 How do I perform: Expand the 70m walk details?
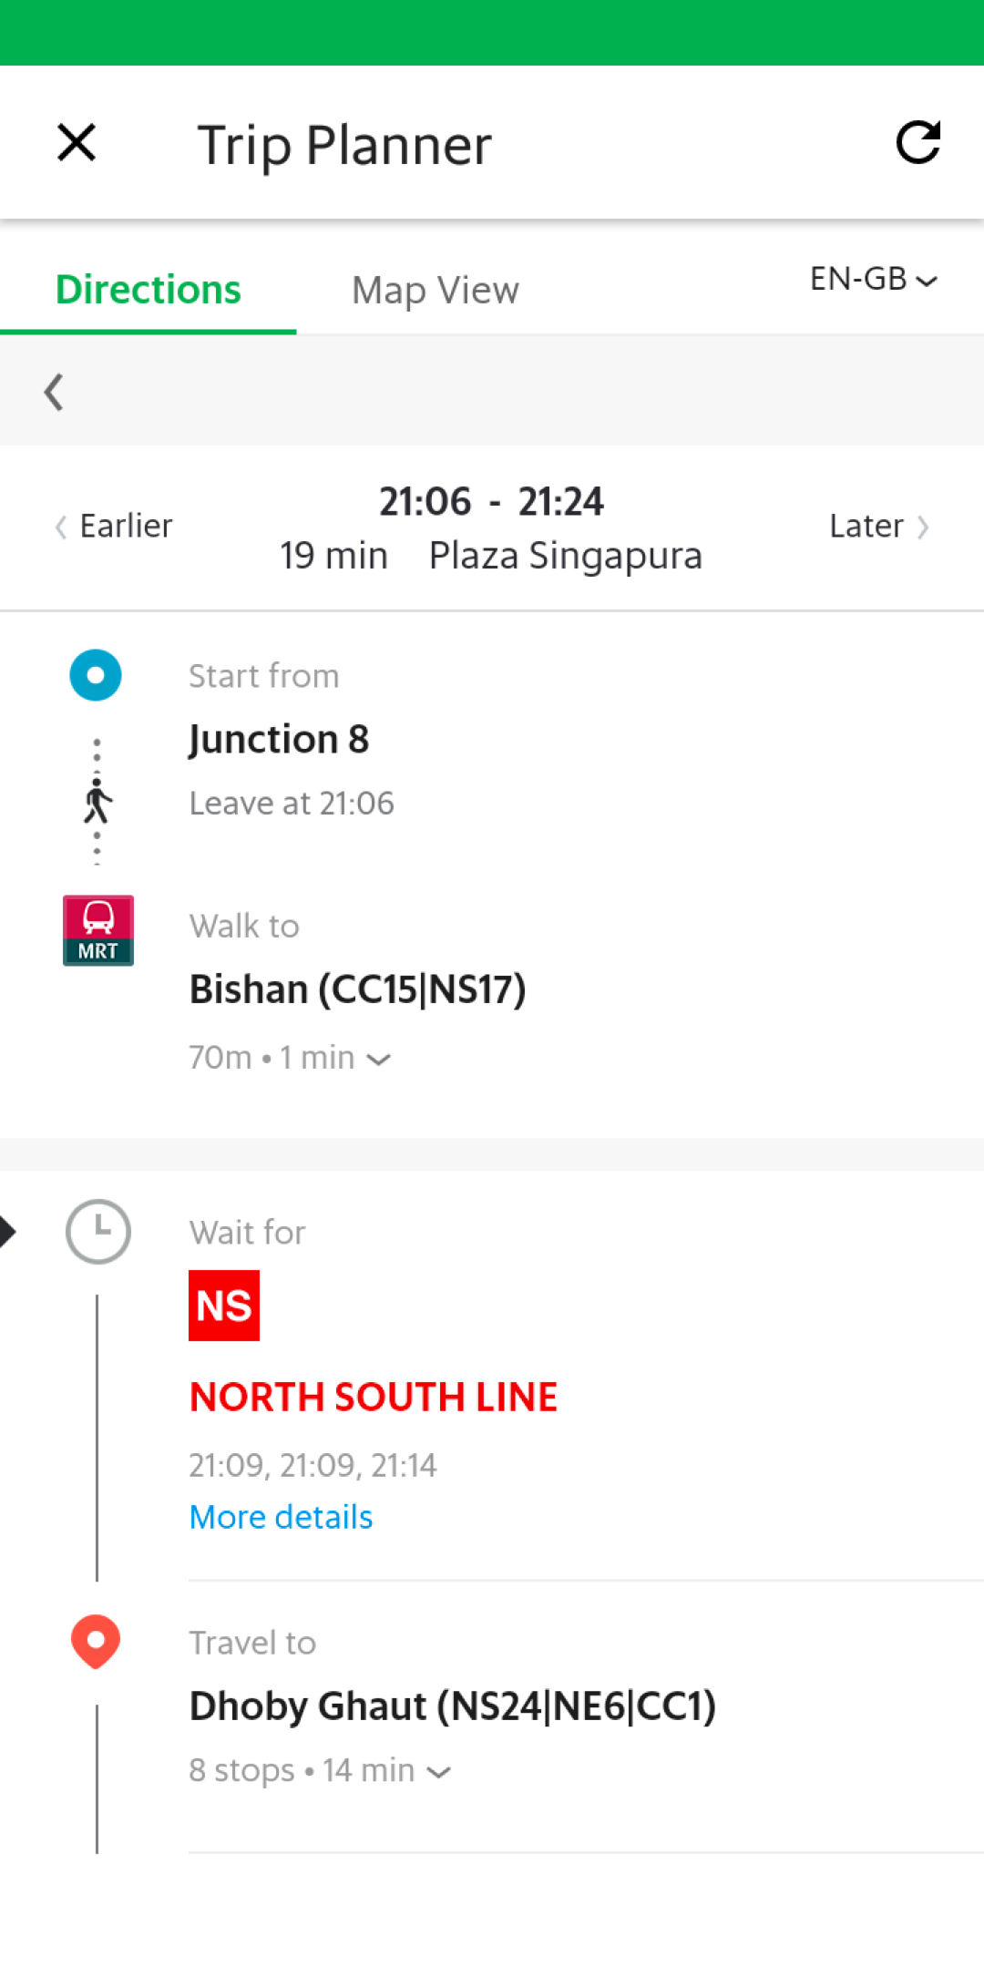(291, 1058)
